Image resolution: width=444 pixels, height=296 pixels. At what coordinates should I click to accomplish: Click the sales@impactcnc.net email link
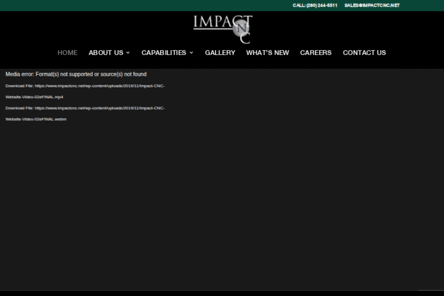pyautogui.click(x=372, y=5)
